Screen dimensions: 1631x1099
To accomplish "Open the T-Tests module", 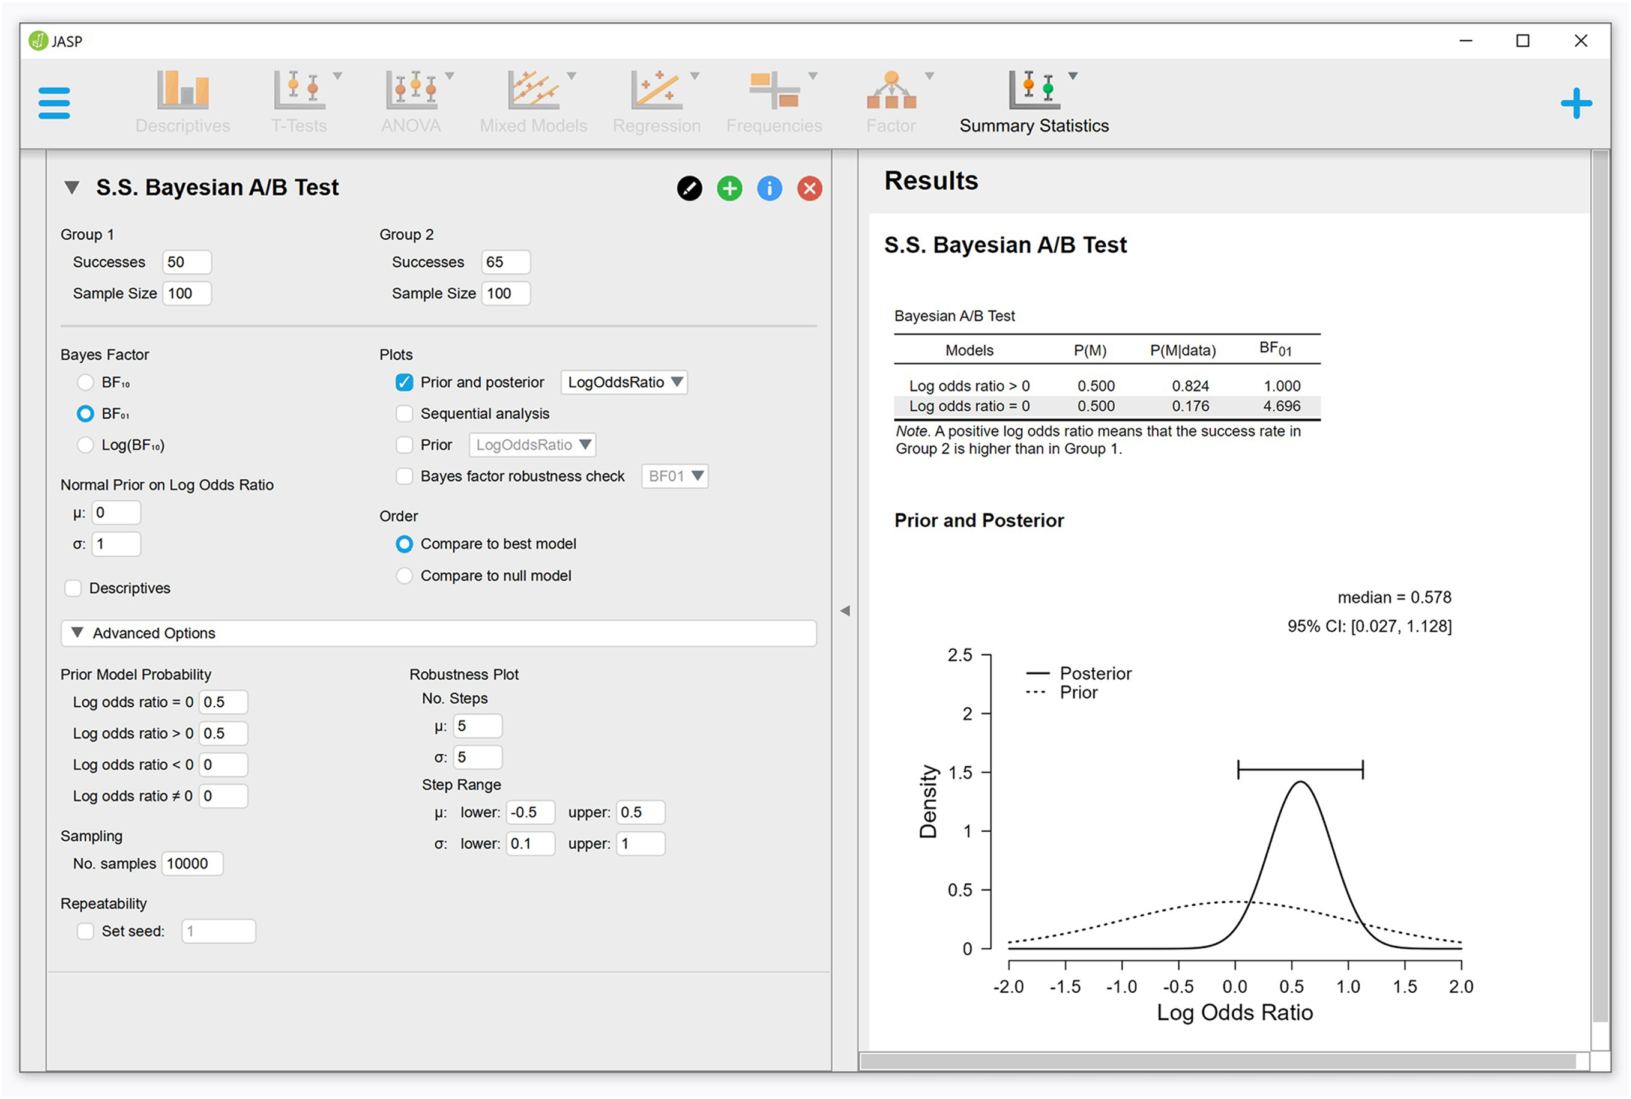I will coord(300,101).
